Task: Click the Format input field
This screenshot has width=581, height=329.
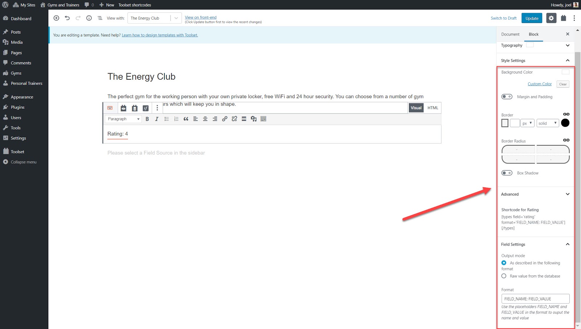Action: (535, 299)
